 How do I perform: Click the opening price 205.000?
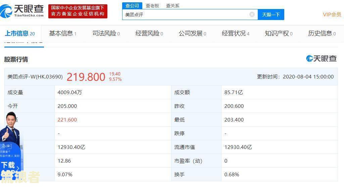[67, 106]
